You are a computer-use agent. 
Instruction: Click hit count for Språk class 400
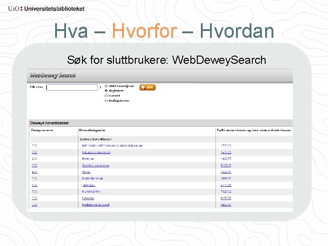coord(226,172)
